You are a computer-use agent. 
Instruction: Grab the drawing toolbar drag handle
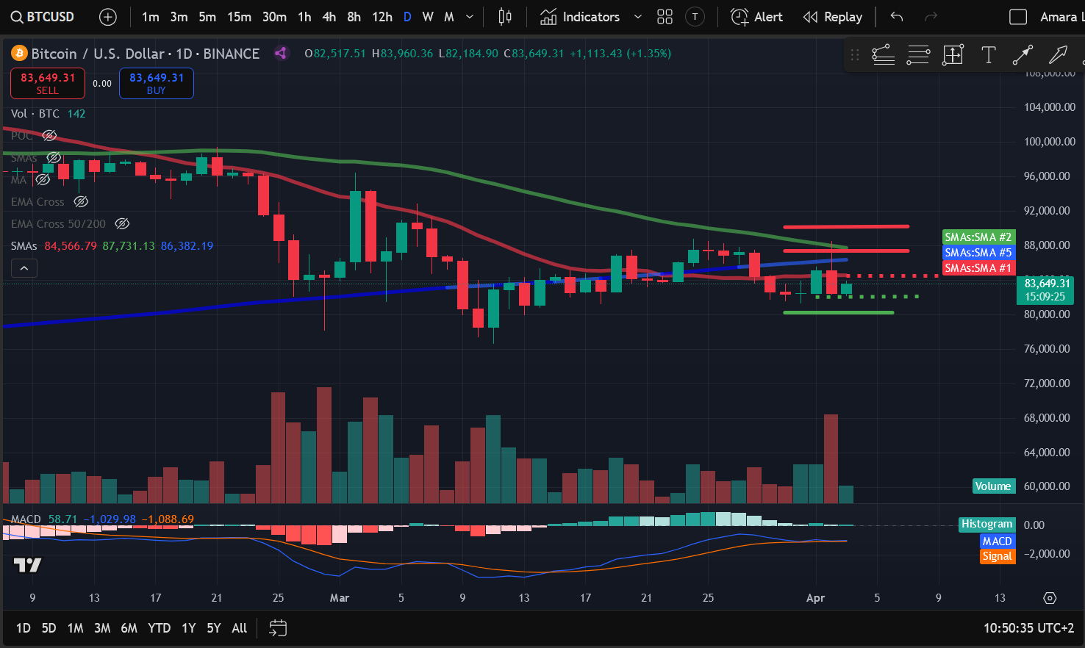click(854, 54)
